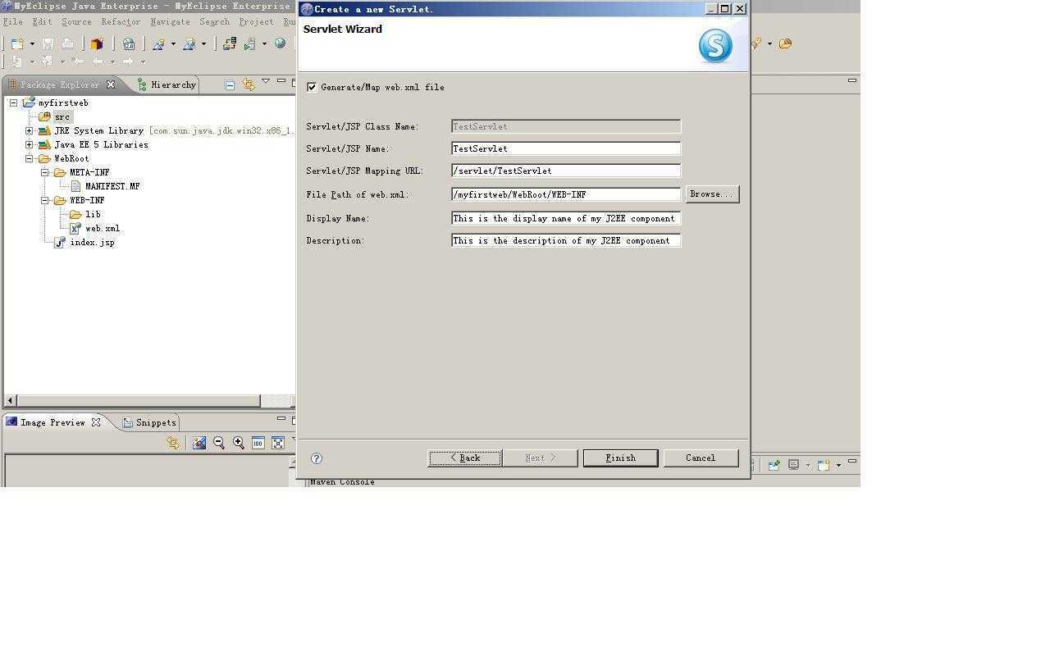Click the New wizard toolbar icon
This screenshot has height=656, width=1050.
point(16,43)
